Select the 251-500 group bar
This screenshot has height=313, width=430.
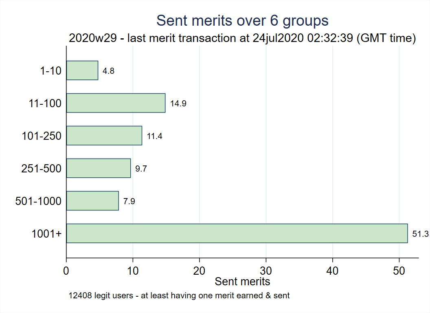[x=98, y=168]
